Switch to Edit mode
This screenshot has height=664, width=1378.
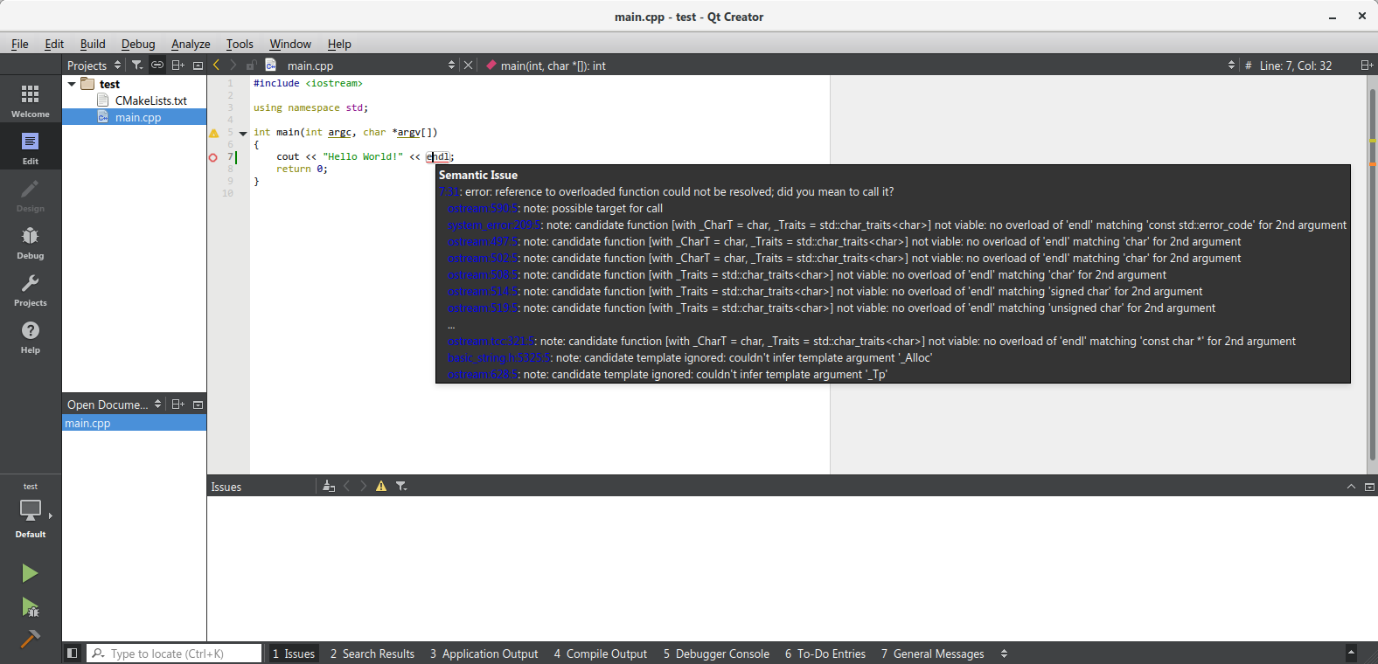(x=31, y=147)
